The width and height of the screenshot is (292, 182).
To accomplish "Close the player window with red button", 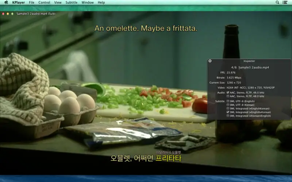I will 3,14.
